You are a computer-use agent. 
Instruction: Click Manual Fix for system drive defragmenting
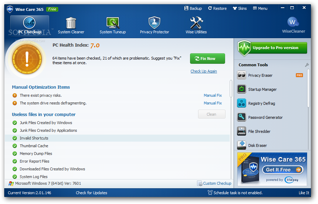click(213, 103)
